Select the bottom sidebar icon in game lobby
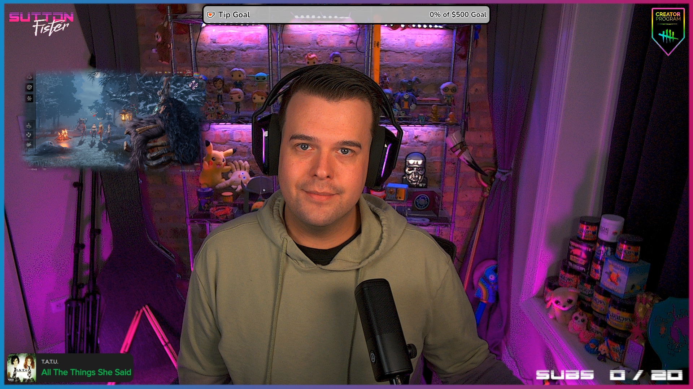The height and width of the screenshot is (389, 693). pyautogui.click(x=29, y=144)
